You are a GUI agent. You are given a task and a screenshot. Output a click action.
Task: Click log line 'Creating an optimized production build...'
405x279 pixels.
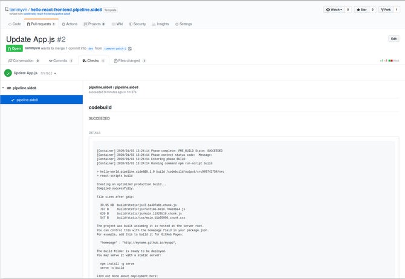(131, 184)
